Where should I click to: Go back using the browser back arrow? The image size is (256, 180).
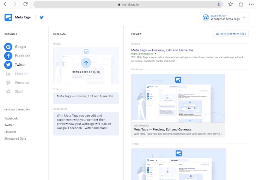coord(5,4)
